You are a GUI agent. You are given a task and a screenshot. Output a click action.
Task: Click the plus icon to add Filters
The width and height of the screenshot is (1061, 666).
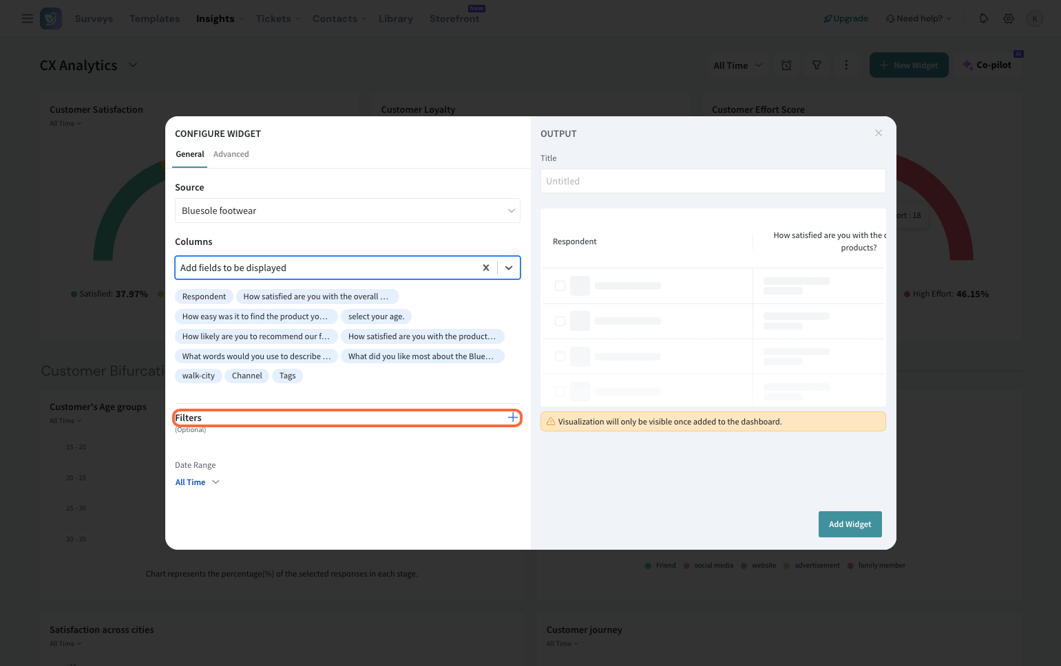512,418
